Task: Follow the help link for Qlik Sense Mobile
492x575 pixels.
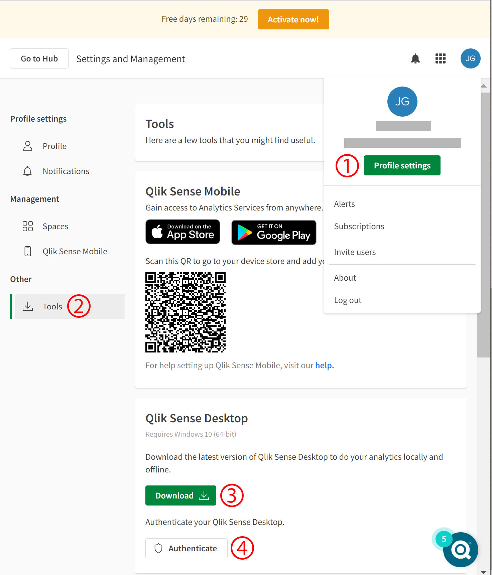Action: click(325, 365)
